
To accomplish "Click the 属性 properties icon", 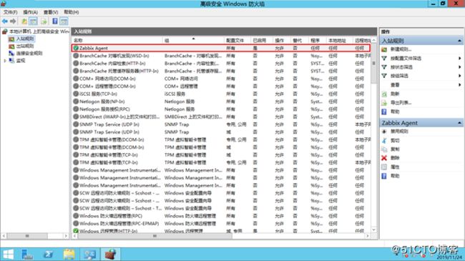I will tap(384, 167).
